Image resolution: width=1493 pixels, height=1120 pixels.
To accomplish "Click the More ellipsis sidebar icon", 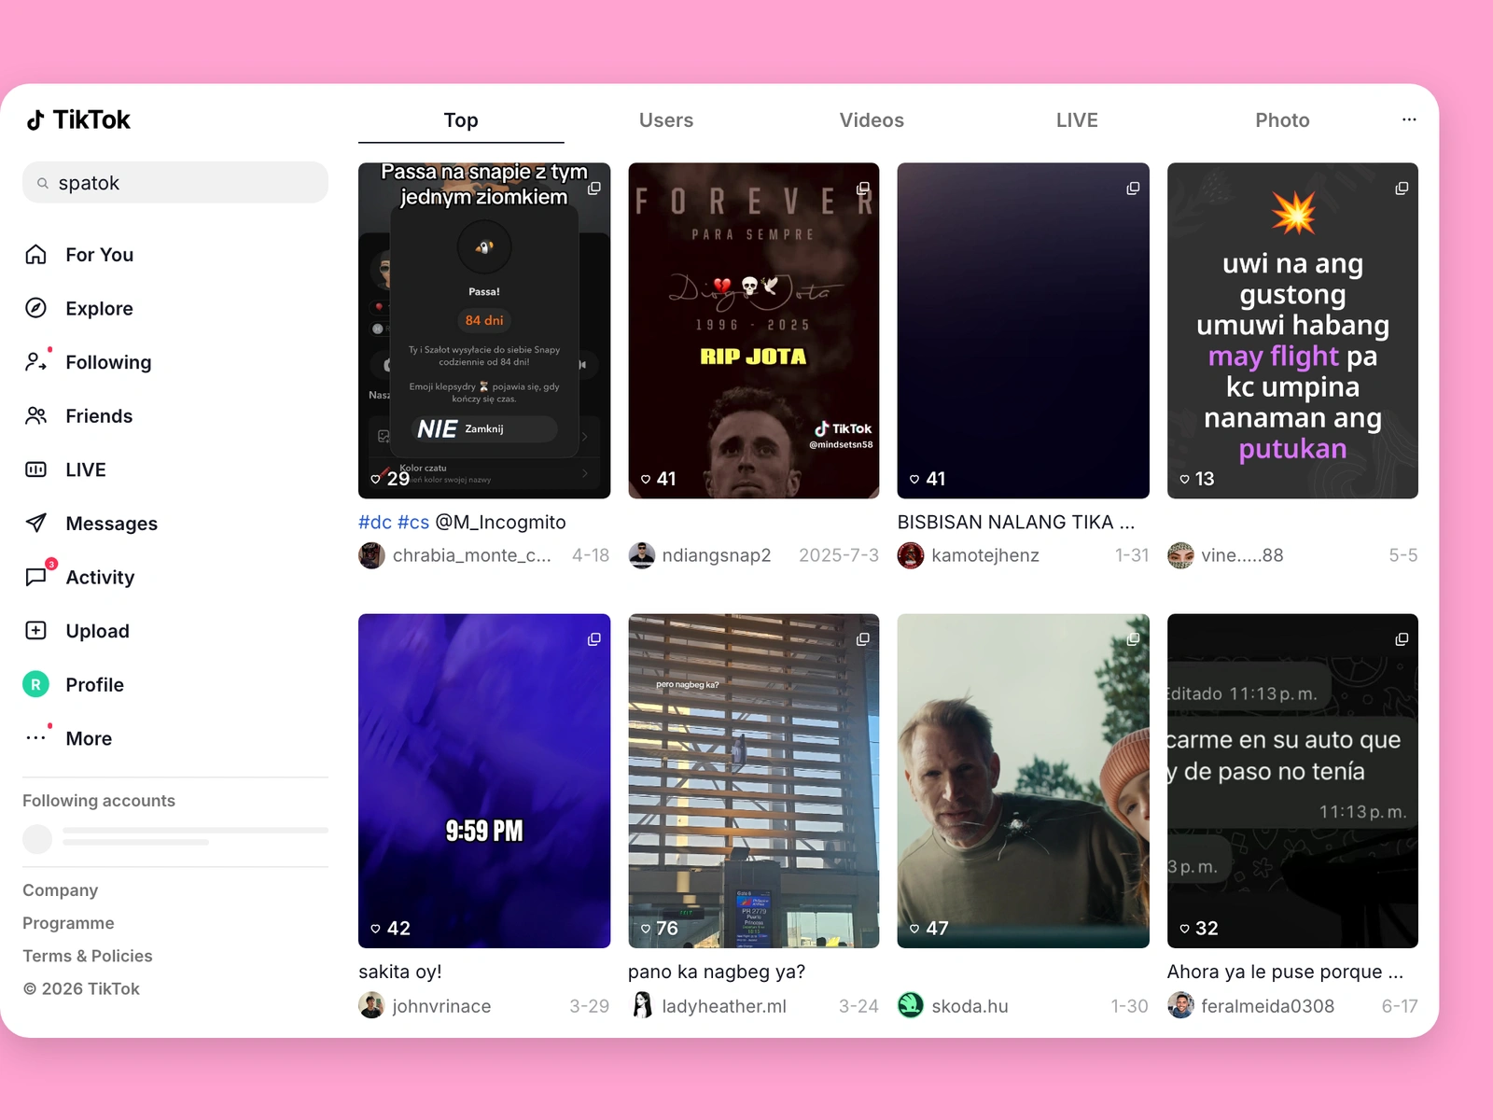I will (35, 738).
